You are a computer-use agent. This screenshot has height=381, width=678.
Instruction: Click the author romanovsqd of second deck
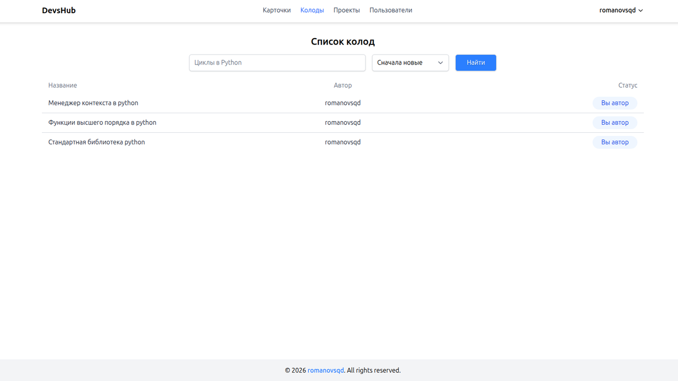coord(343,122)
